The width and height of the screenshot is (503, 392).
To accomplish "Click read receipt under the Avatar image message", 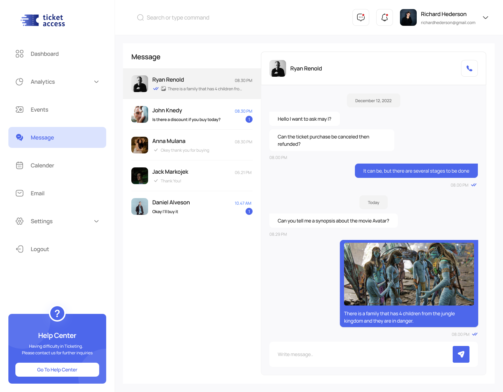I will pos(475,334).
